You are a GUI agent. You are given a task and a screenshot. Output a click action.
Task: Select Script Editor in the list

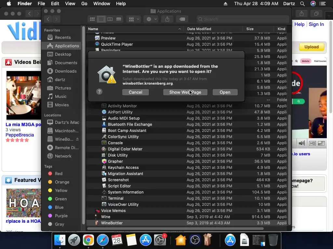tap(187, 186)
